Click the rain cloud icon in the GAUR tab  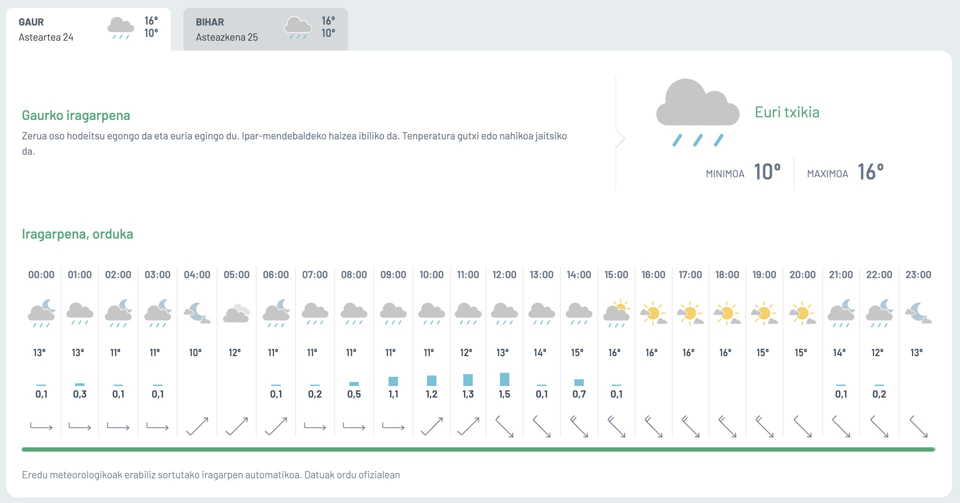pos(121,28)
